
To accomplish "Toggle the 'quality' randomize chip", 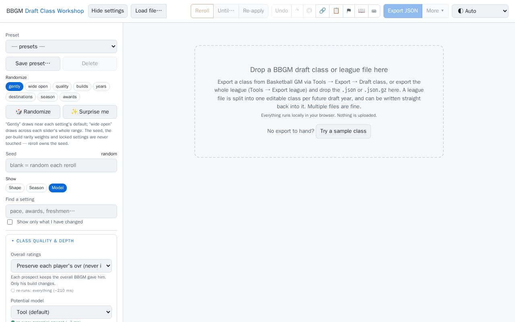I will [62, 87].
